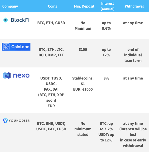Click the Min. Deposit column header
The width and height of the screenshot is (149, 152).
[x=84, y=6]
